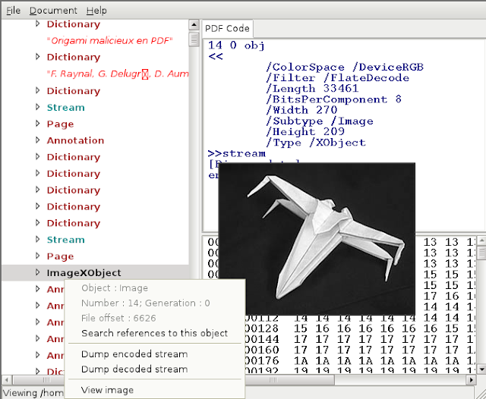The width and height of the screenshot is (486, 399).
Task: Click the '/Length 33461' code line
Action: point(312,89)
